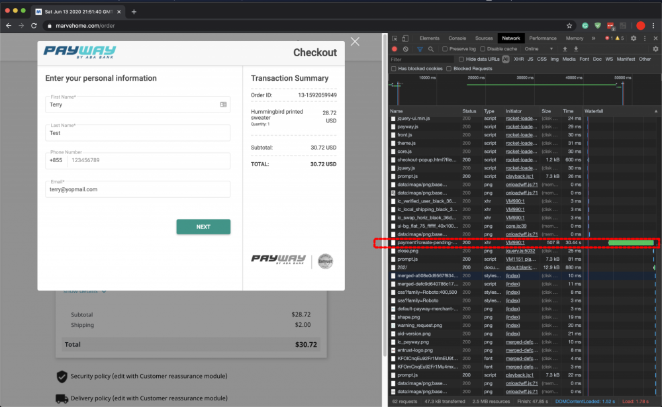Viewport: 662px width, 407px height.
Task: Click the Entrust security seal icon
Action: pos(325,261)
